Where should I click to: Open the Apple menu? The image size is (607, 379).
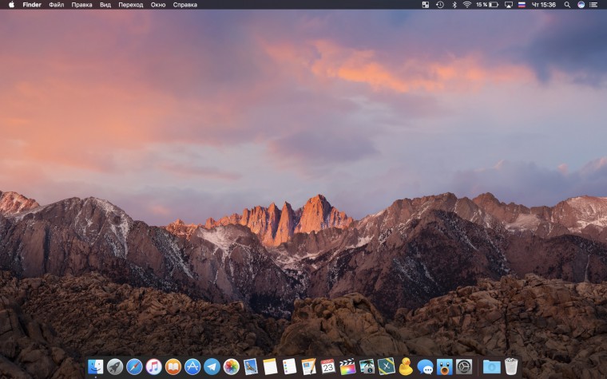[x=11, y=5]
